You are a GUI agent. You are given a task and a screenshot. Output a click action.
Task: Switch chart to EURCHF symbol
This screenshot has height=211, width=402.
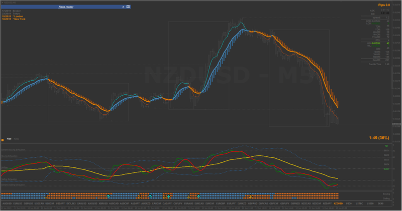(210, 203)
